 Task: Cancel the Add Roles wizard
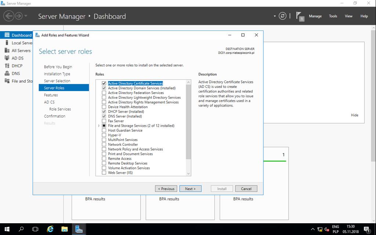click(246, 189)
